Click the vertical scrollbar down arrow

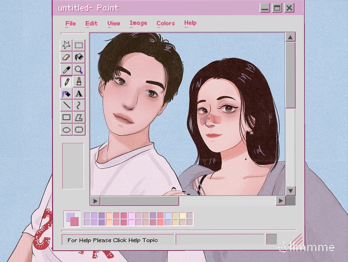[x=290, y=191]
